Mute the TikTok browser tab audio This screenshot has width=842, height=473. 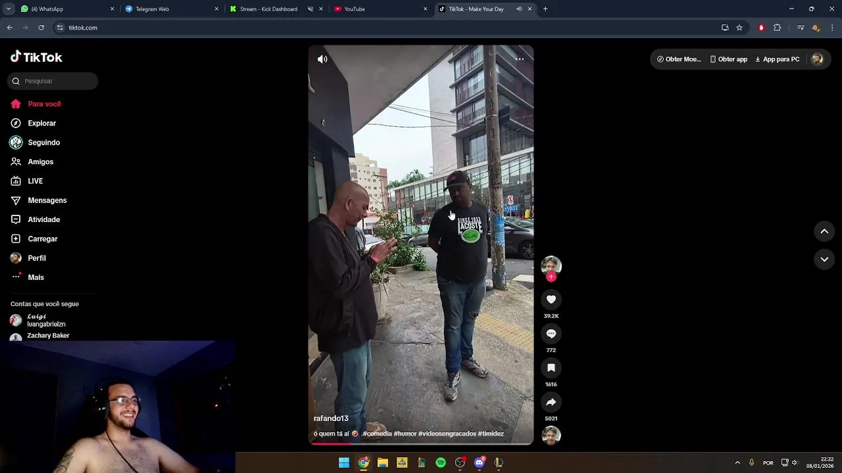[x=519, y=9]
